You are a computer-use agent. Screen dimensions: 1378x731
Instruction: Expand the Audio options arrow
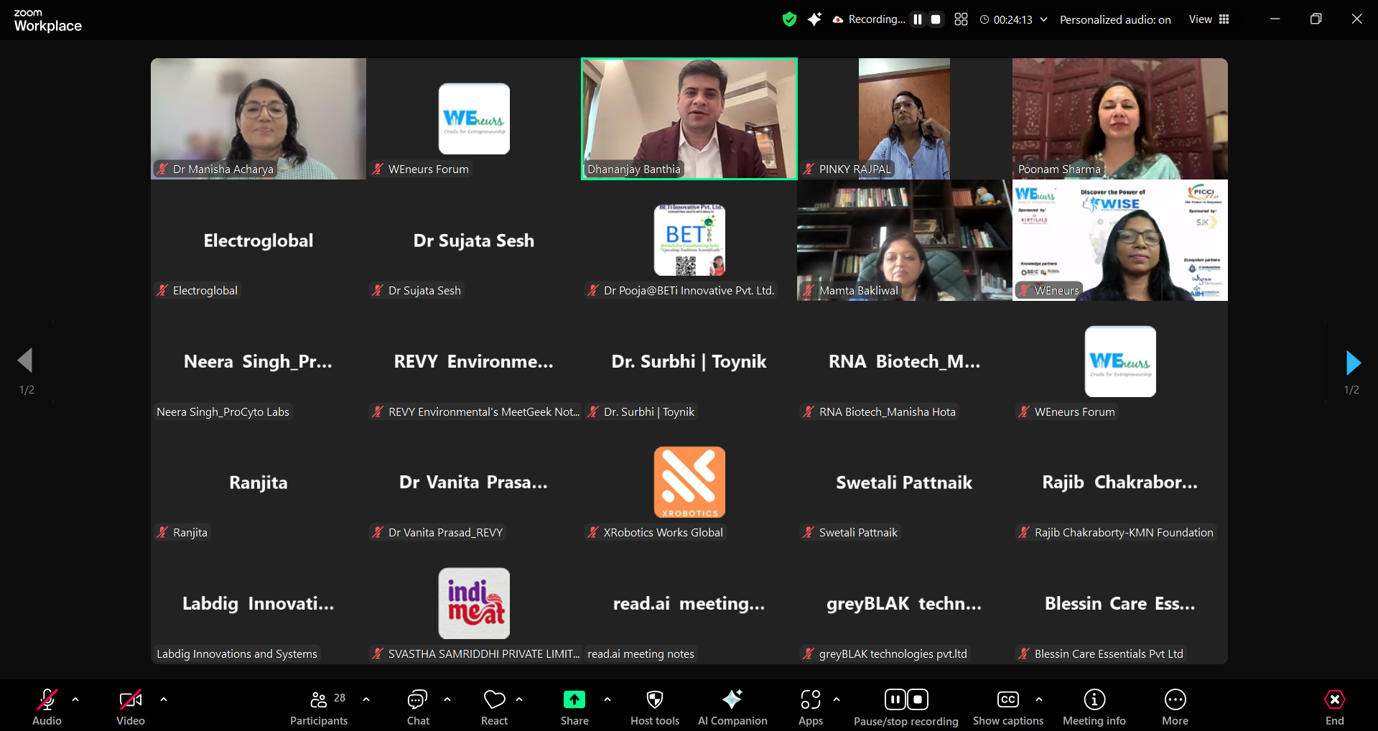(x=75, y=699)
